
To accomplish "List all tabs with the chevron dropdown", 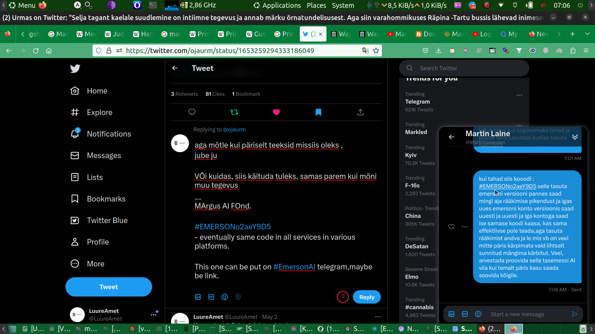I will tap(588, 34).
